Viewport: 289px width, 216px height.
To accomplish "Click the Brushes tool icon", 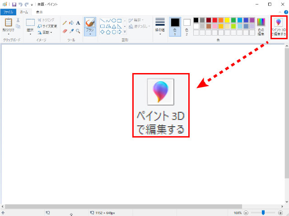I will [90, 23].
